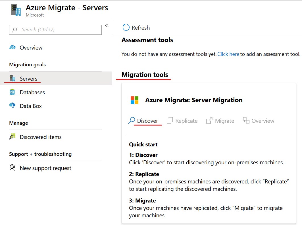Click the Azure Migrate server icon in header

(16, 10)
